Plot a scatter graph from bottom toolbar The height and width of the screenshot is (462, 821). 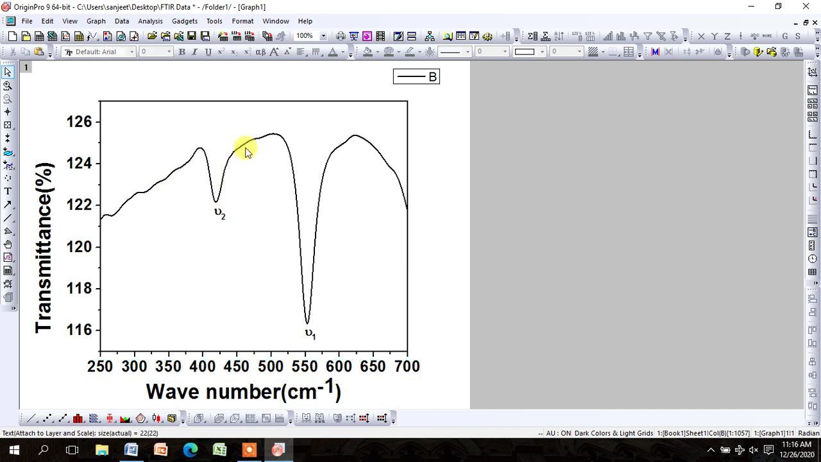(47, 418)
